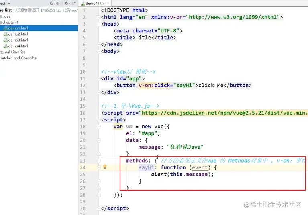Collapse the head tag fold on line 3

coord(99,24)
